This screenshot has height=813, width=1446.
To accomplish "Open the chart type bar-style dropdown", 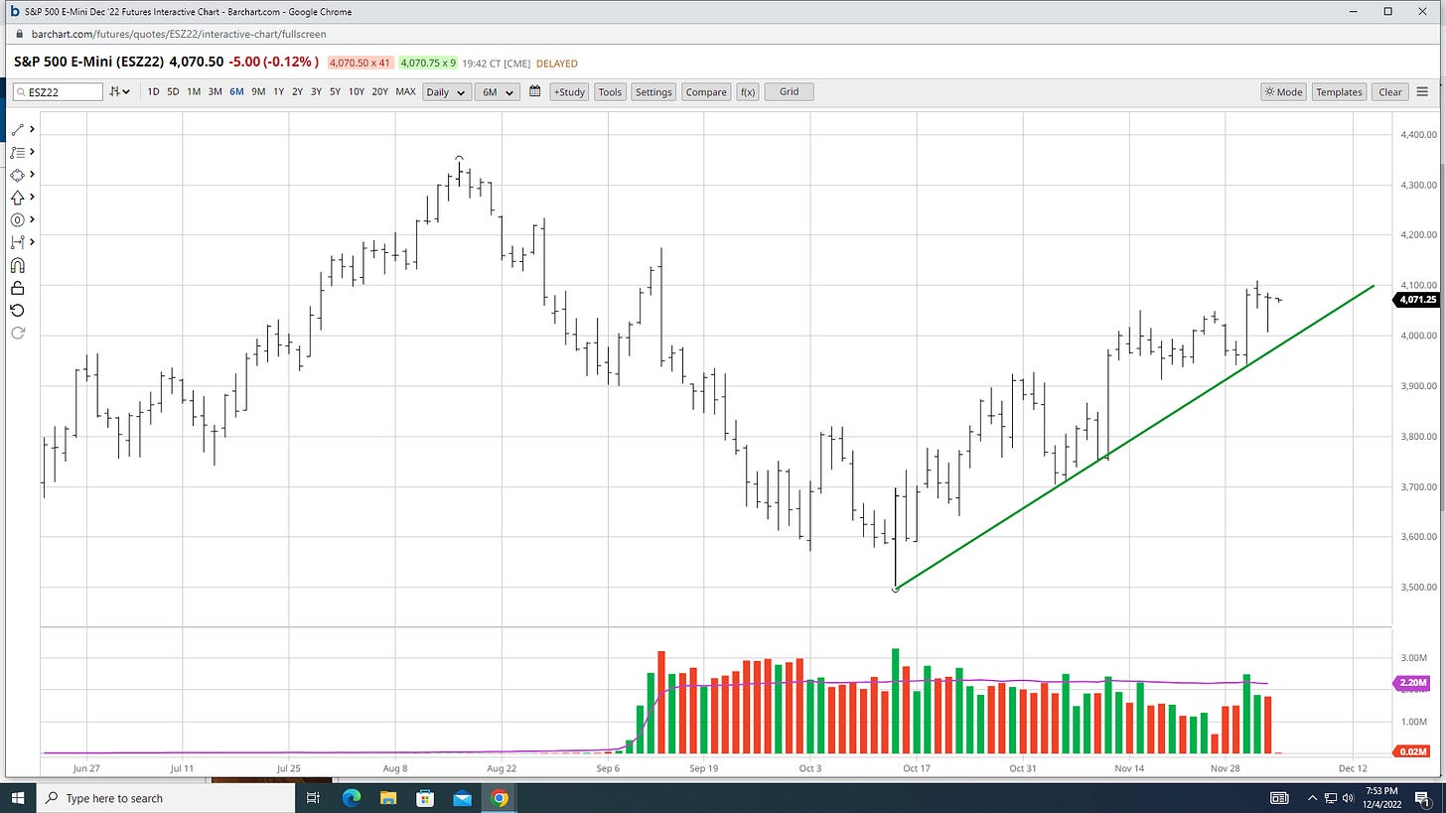I will coord(120,91).
